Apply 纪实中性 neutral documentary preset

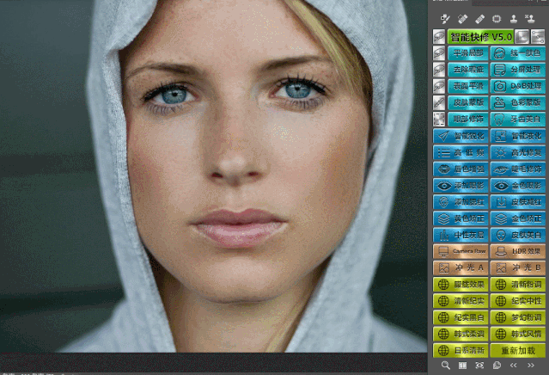point(518,301)
